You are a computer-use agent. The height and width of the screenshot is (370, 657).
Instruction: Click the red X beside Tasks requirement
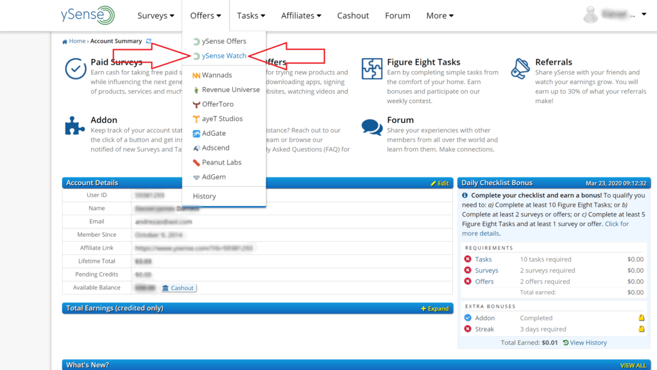coord(468,259)
